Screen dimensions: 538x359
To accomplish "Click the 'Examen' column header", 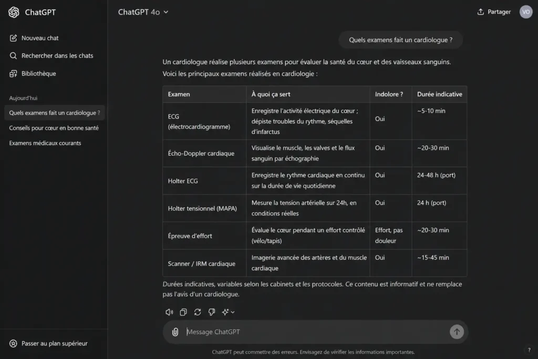I will 204,94.
